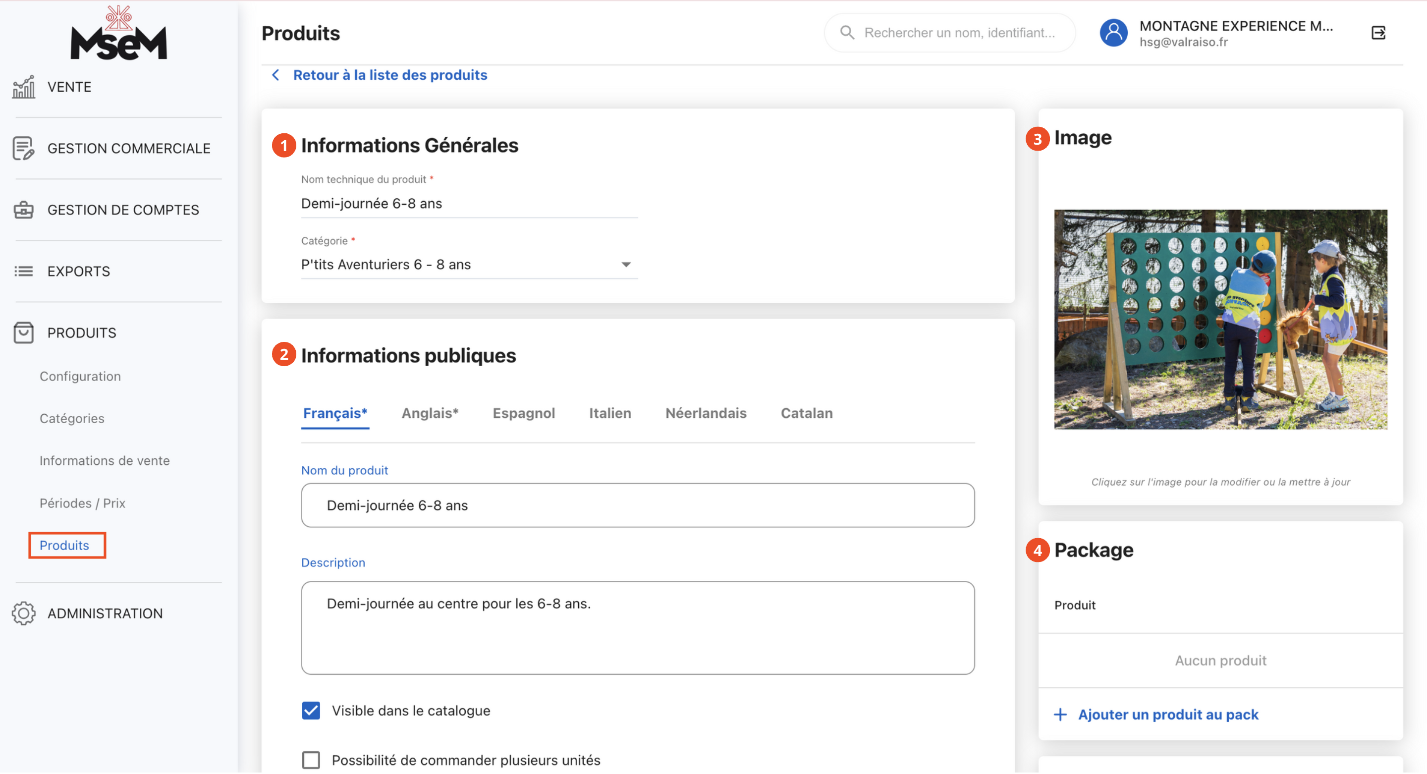This screenshot has width=1427, height=774.
Task: Click the Produits shopping bag icon
Action: point(23,333)
